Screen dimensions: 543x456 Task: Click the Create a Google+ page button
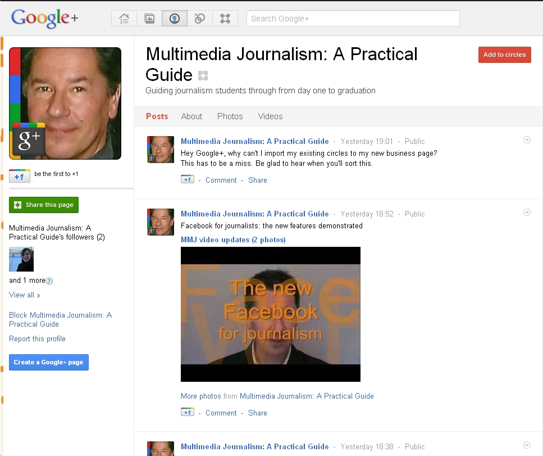point(49,362)
